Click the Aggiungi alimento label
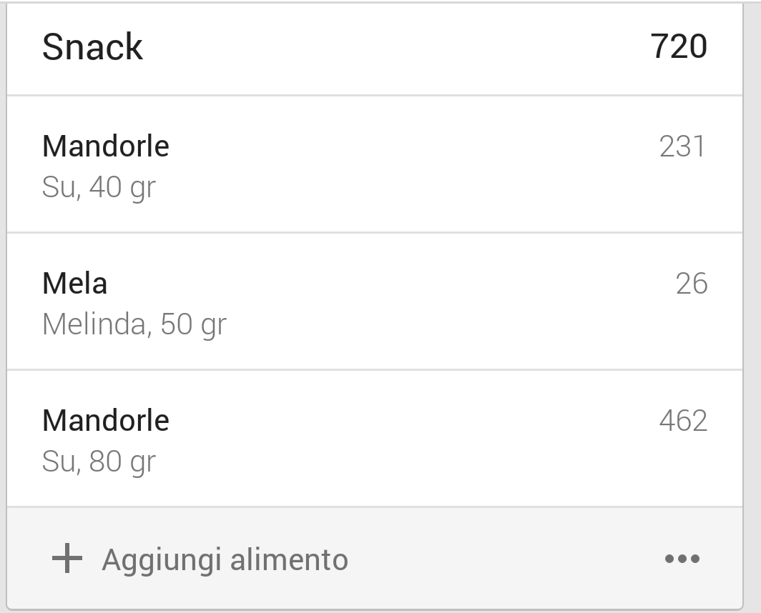This screenshot has width=761, height=613. pyautogui.click(x=225, y=560)
